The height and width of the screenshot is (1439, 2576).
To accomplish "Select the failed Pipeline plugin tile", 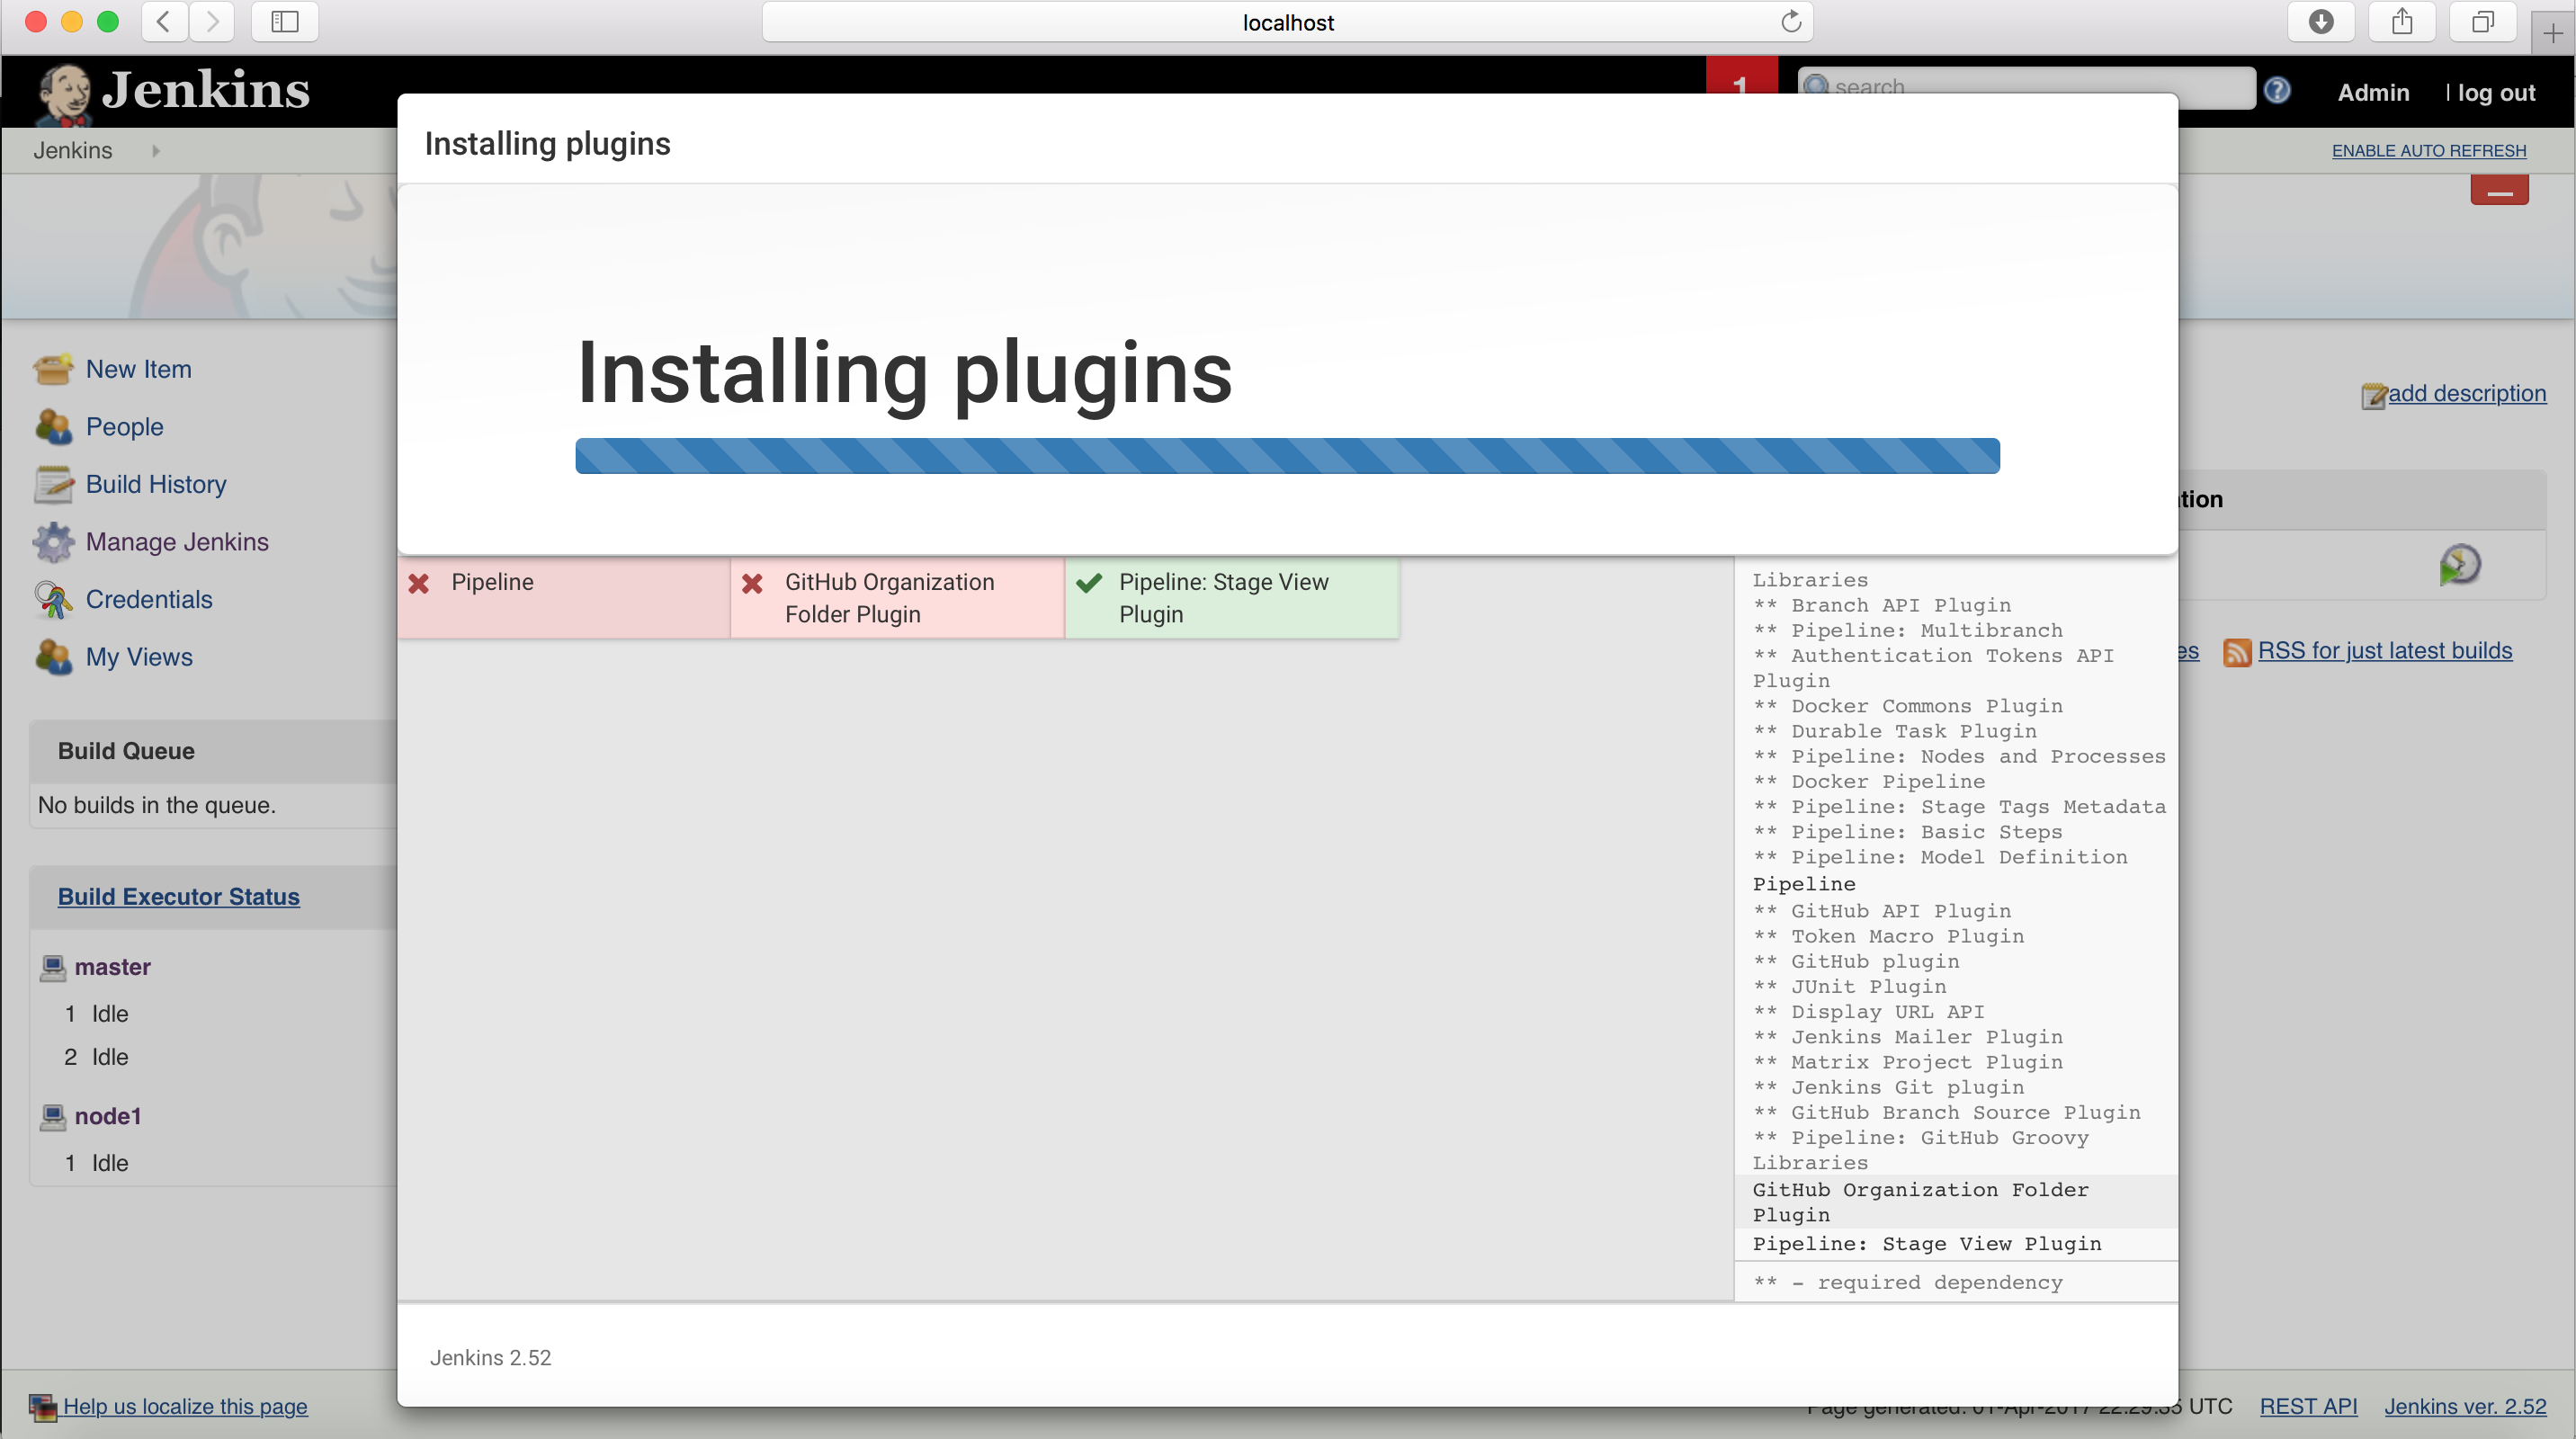I will click(x=565, y=598).
